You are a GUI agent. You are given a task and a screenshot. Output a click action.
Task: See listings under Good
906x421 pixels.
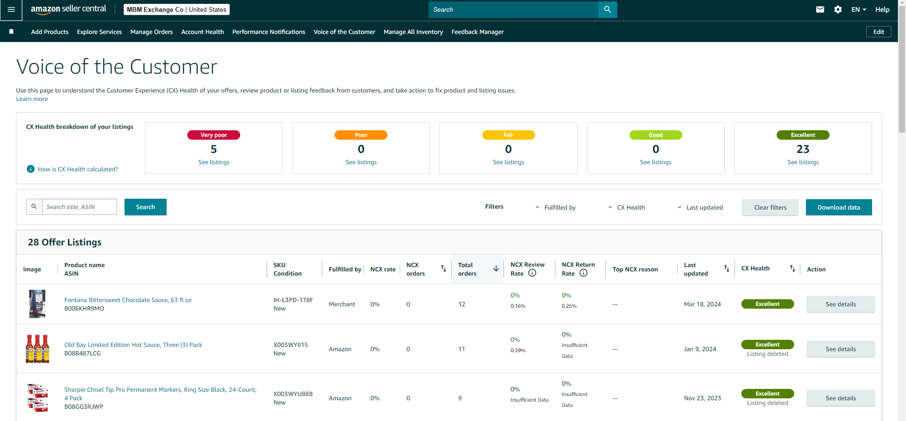tap(655, 162)
